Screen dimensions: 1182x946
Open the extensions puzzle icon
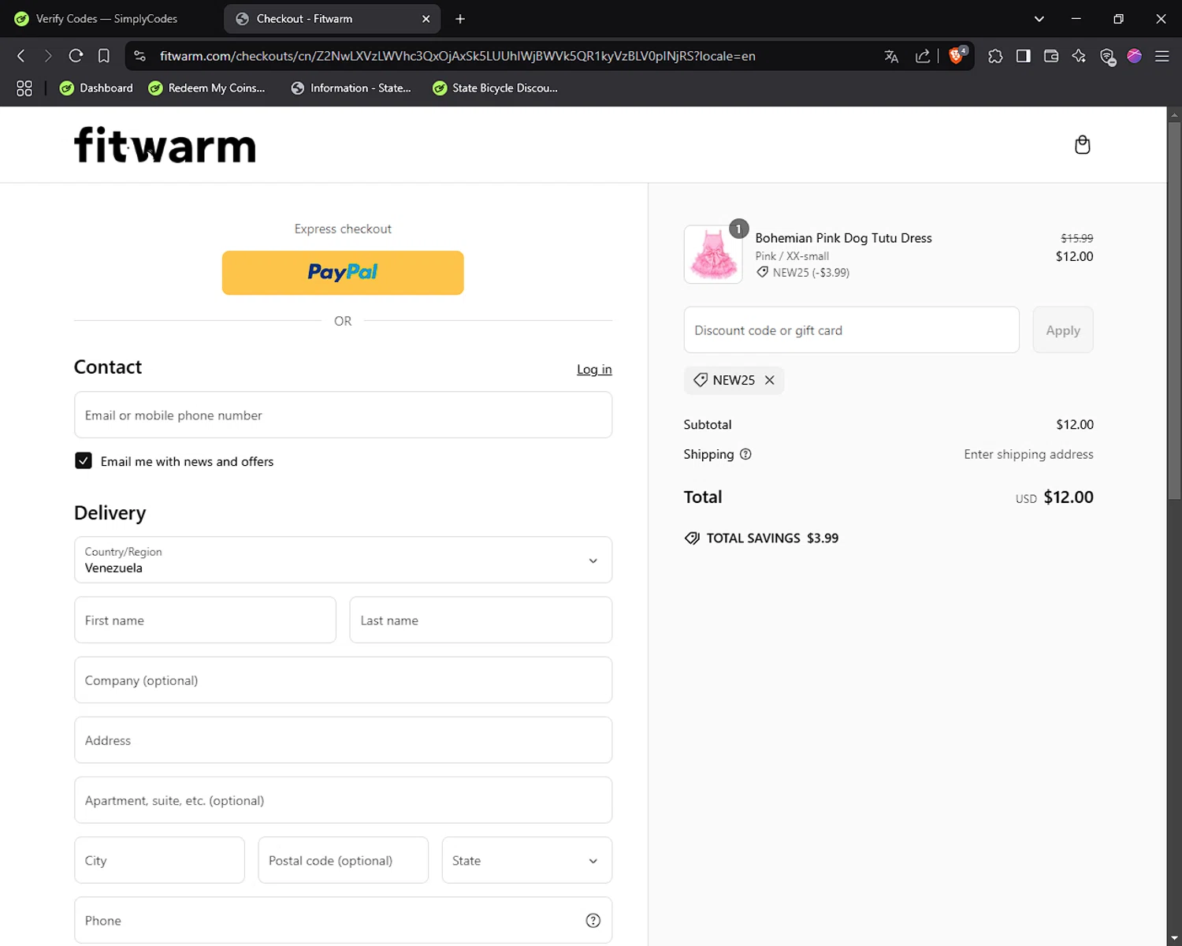(995, 56)
